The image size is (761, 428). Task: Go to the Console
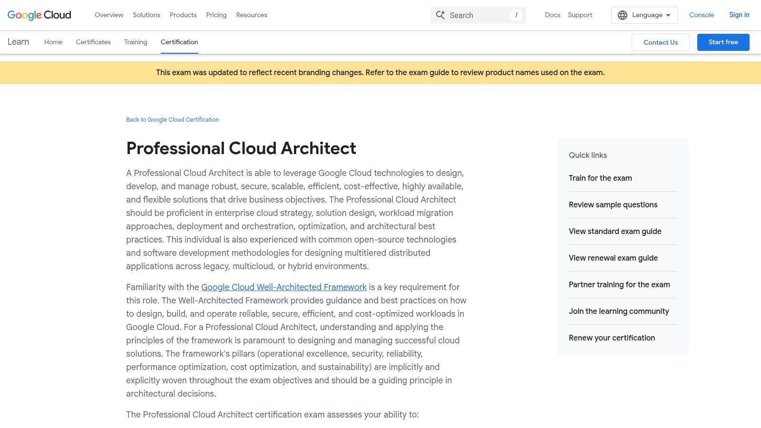pos(702,15)
